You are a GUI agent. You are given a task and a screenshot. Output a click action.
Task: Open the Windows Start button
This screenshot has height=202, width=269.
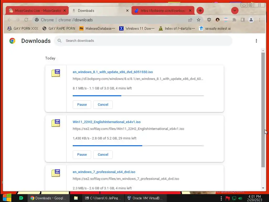pyautogui.click(x=7, y=198)
